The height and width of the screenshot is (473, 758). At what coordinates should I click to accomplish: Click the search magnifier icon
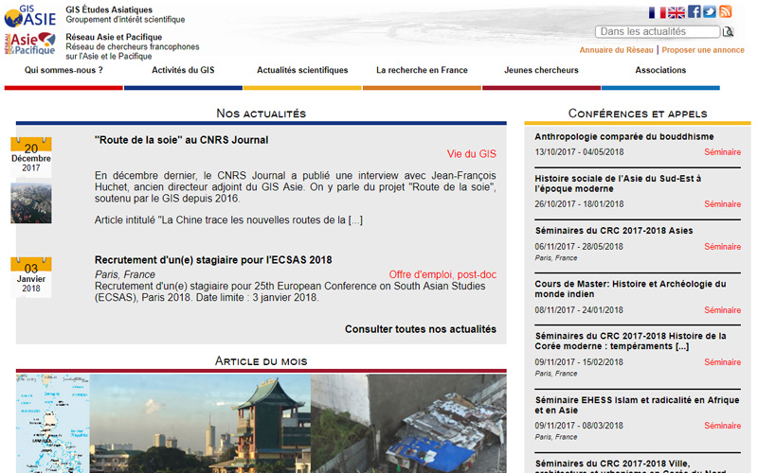tap(728, 32)
